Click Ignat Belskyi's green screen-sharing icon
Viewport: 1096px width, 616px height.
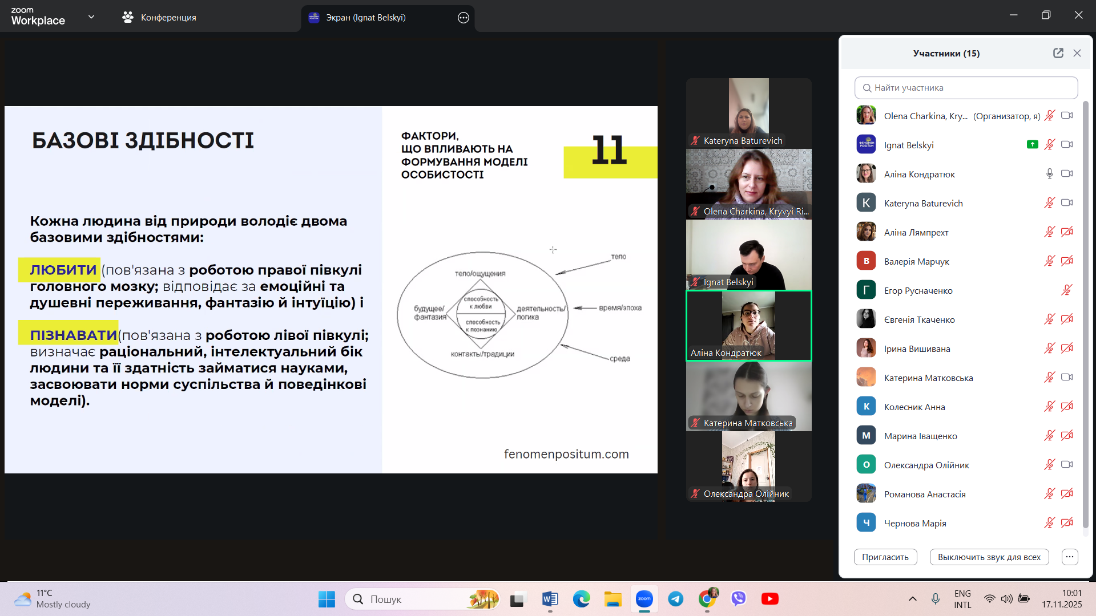pyautogui.click(x=1032, y=145)
